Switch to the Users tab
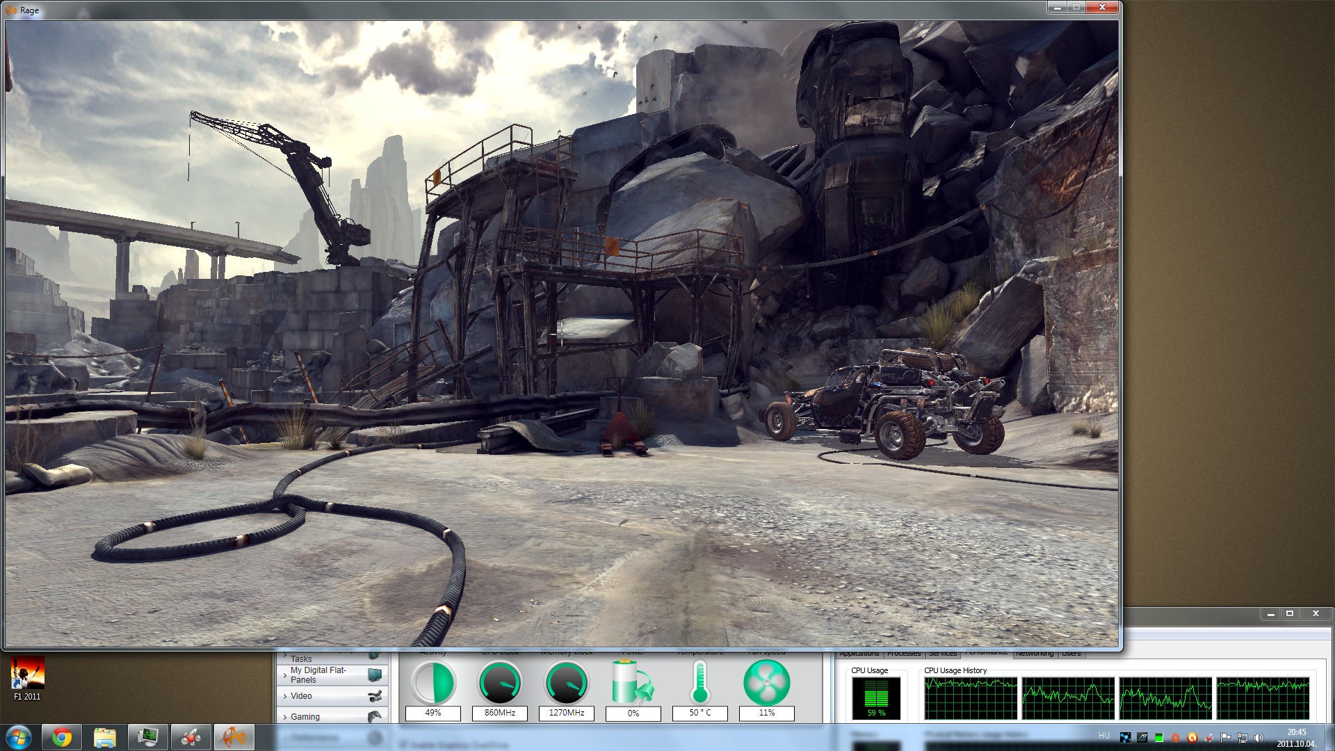The image size is (1335, 751). click(1071, 654)
